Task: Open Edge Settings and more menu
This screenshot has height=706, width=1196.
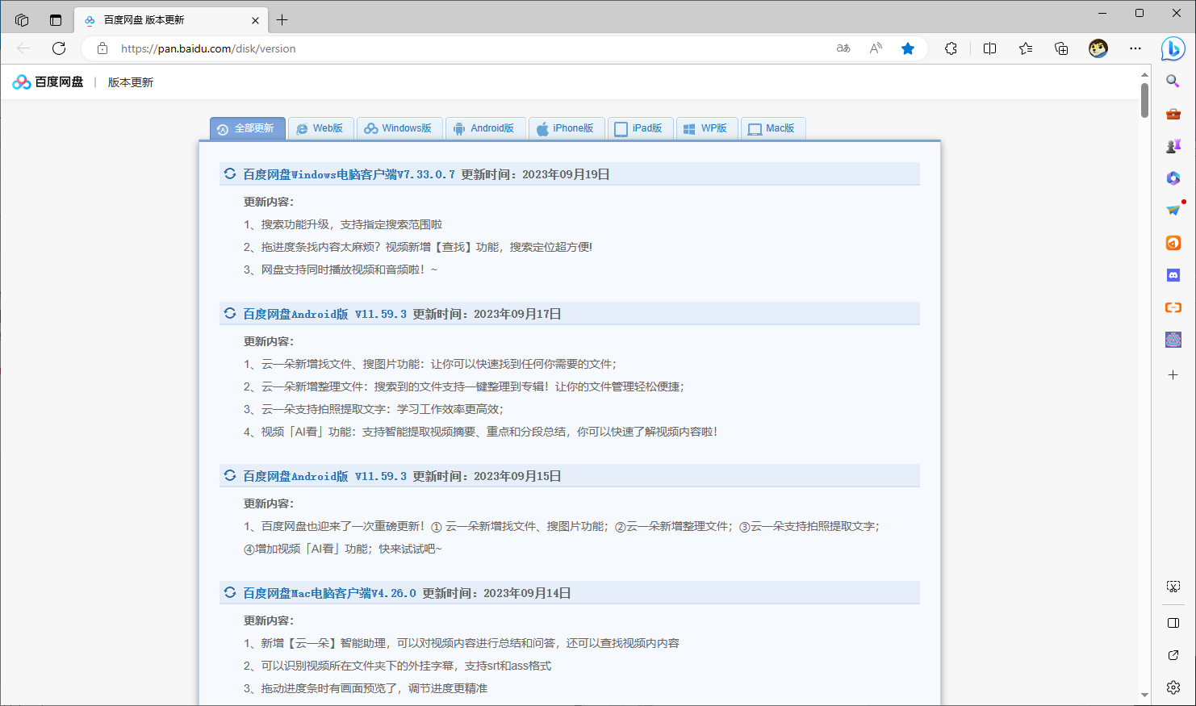Action: (1135, 48)
